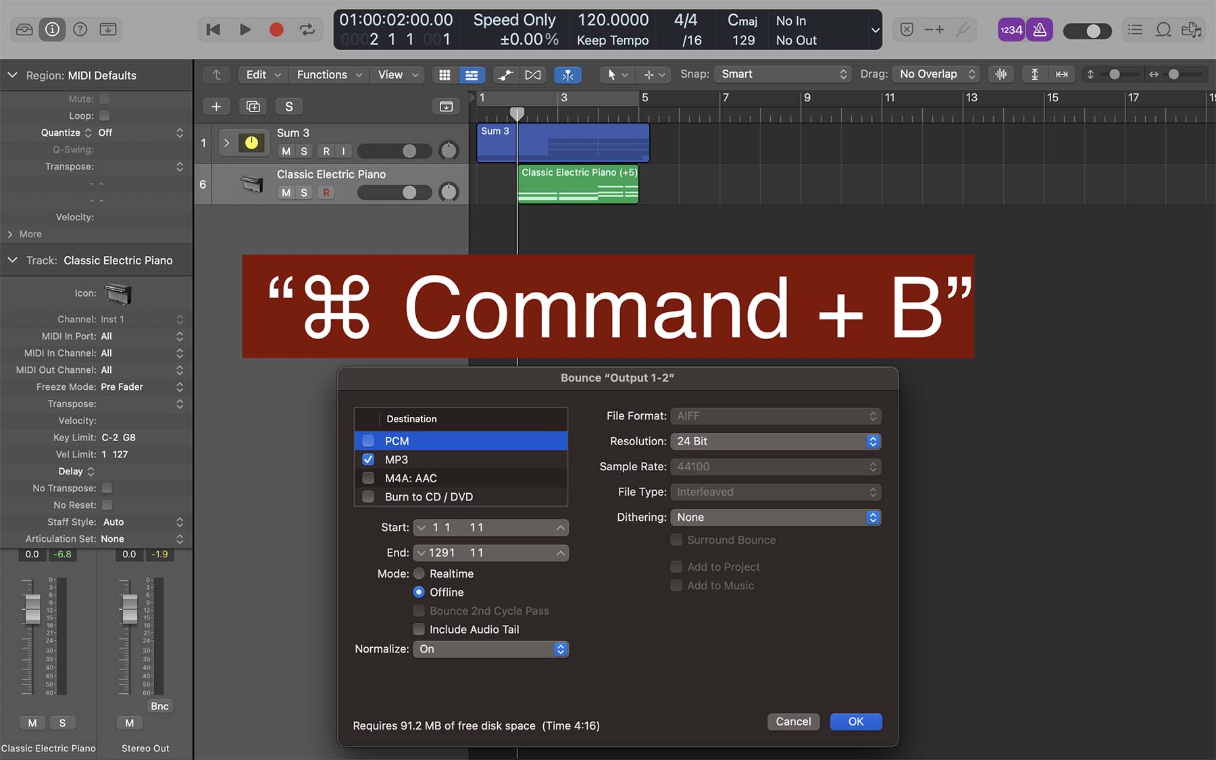This screenshot has height=760, width=1216.
Task: Toggle vertical auto zoom icon
Action: tap(1034, 74)
